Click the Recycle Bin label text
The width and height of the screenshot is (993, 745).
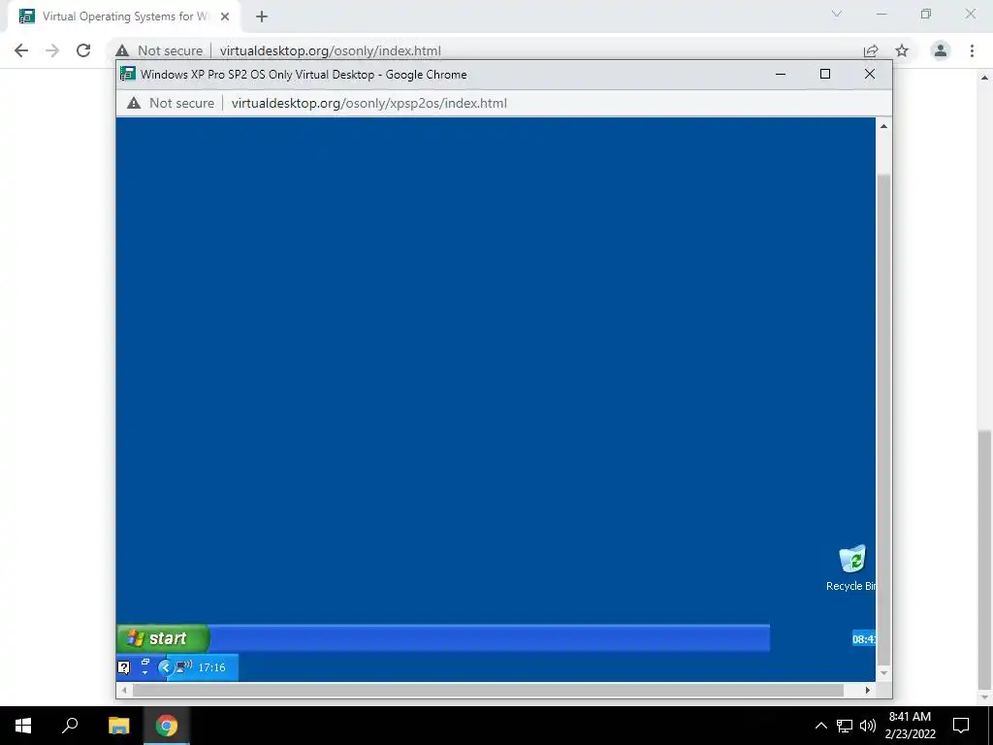(850, 586)
